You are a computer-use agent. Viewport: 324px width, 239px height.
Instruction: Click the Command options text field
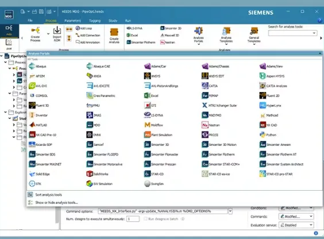coord(163,211)
